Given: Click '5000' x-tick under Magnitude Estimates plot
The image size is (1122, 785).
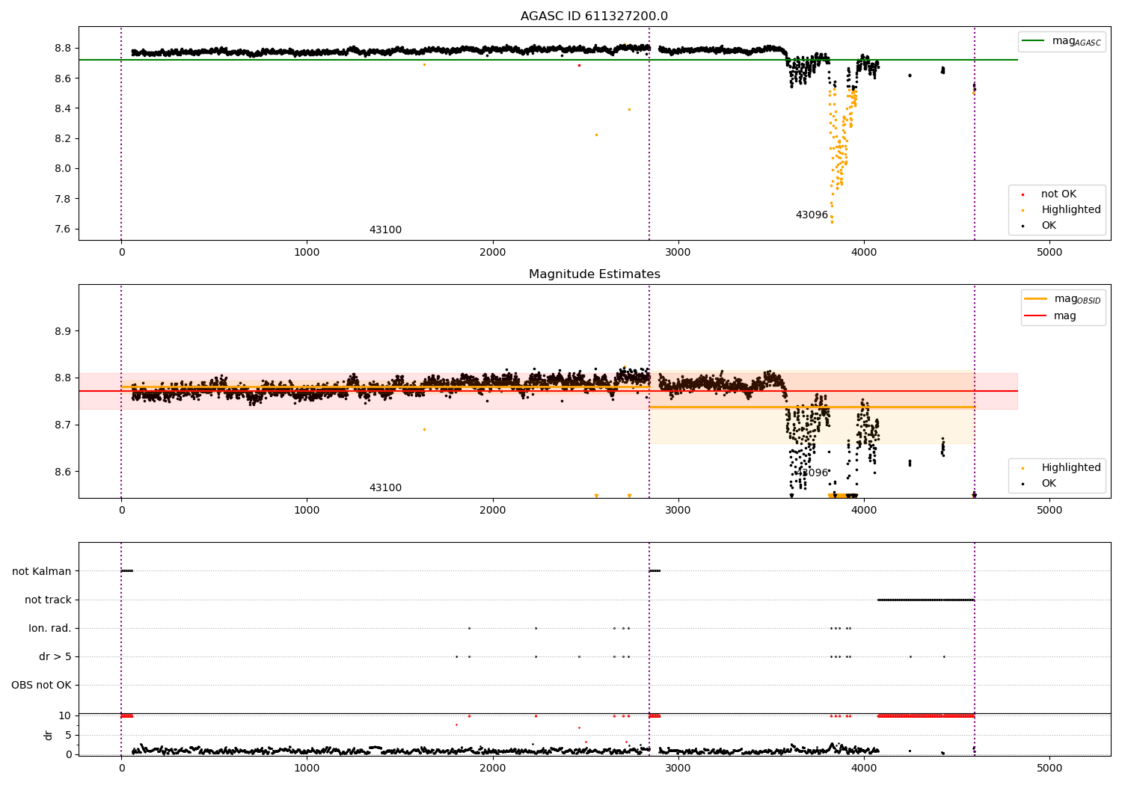Looking at the screenshot, I should coord(1049,511).
